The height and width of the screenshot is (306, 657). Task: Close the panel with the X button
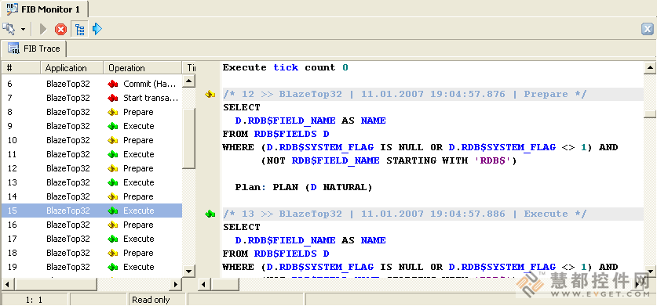648,29
